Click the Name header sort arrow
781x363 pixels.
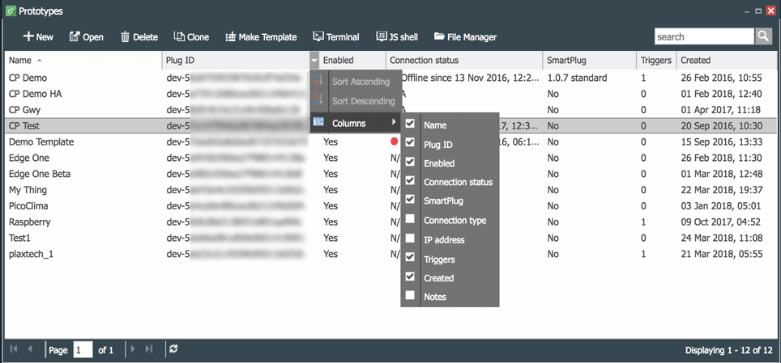[x=40, y=60]
